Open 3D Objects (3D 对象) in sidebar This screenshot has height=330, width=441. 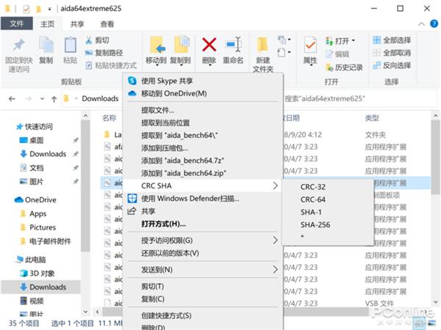click(x=37, y=274)
